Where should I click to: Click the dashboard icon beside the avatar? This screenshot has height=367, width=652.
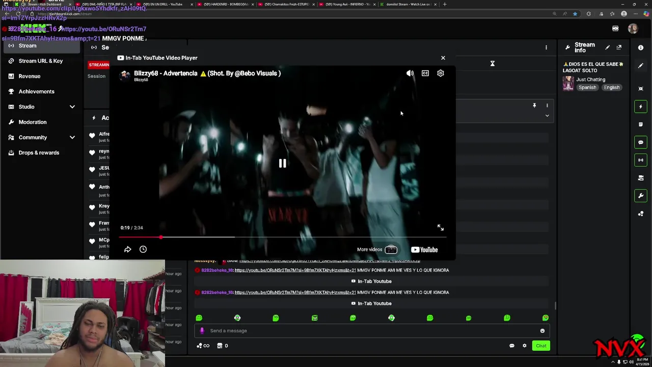(x=615, y=29)
